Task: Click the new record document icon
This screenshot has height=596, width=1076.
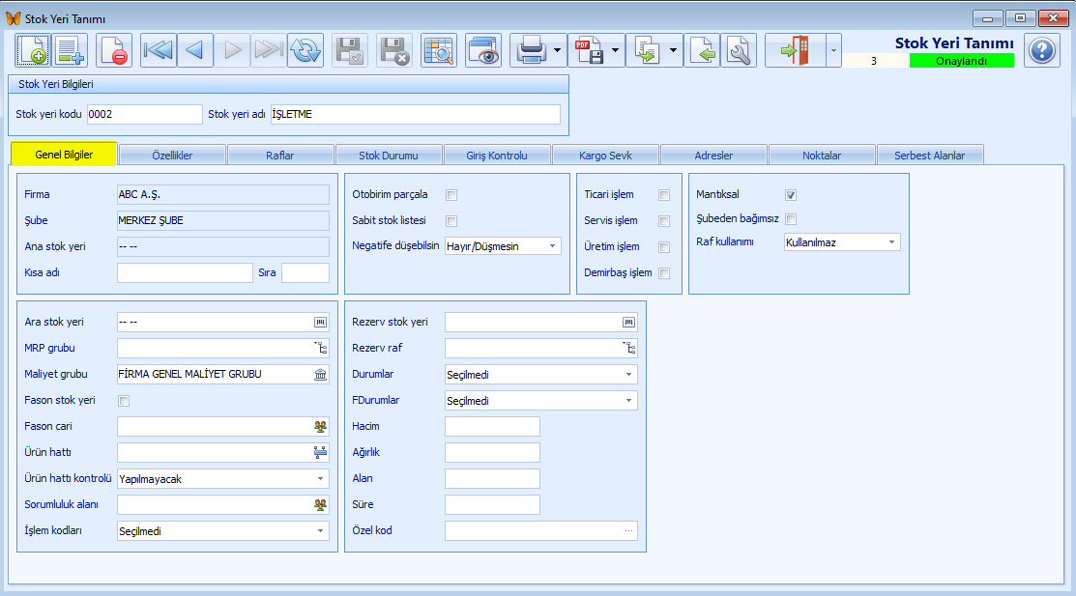Action: coord(32,50)
